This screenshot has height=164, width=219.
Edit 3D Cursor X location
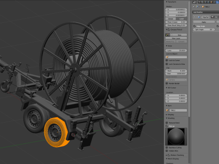[x=176, y=95]
